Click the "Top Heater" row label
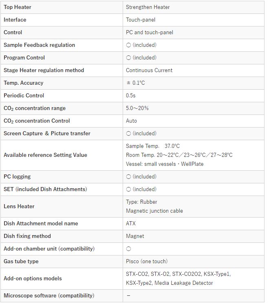269x306 pixels. 18,7
